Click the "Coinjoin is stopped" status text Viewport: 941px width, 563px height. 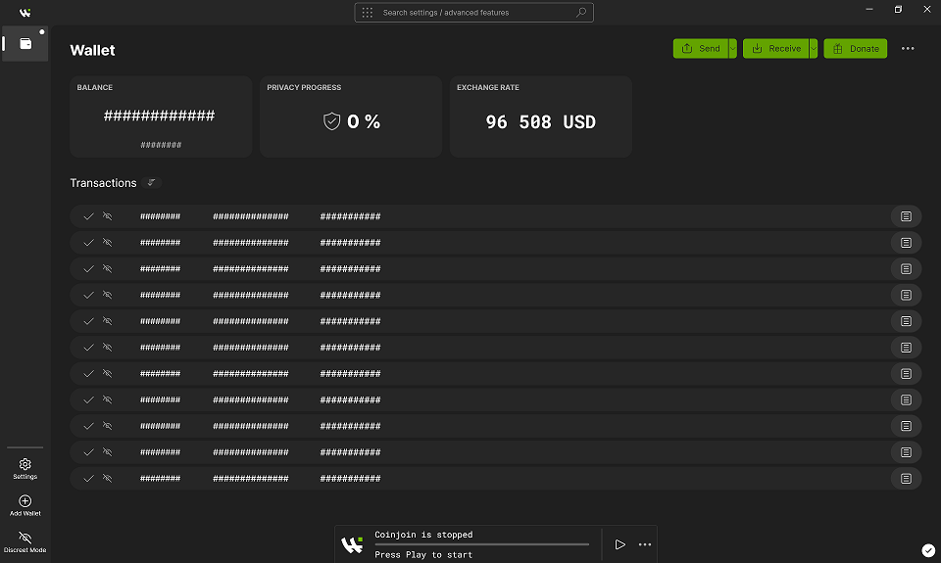click(x=423, y=535)
